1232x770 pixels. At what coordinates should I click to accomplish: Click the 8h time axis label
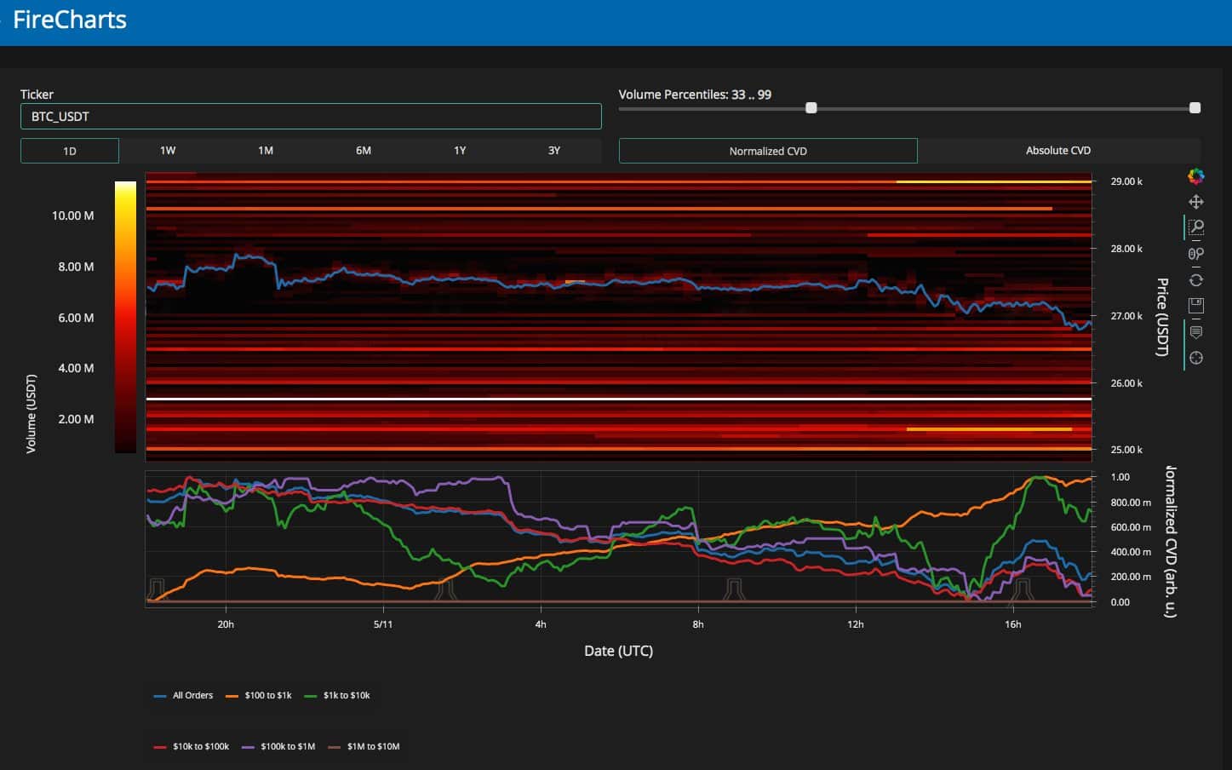tap(698, 624)
